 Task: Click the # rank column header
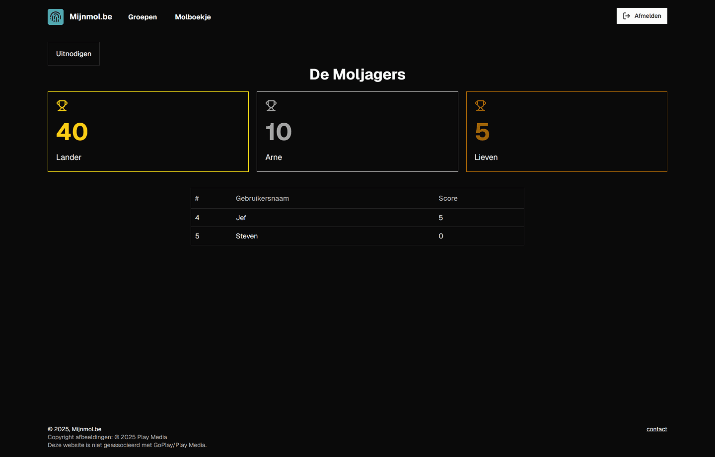tap(197, 198)
